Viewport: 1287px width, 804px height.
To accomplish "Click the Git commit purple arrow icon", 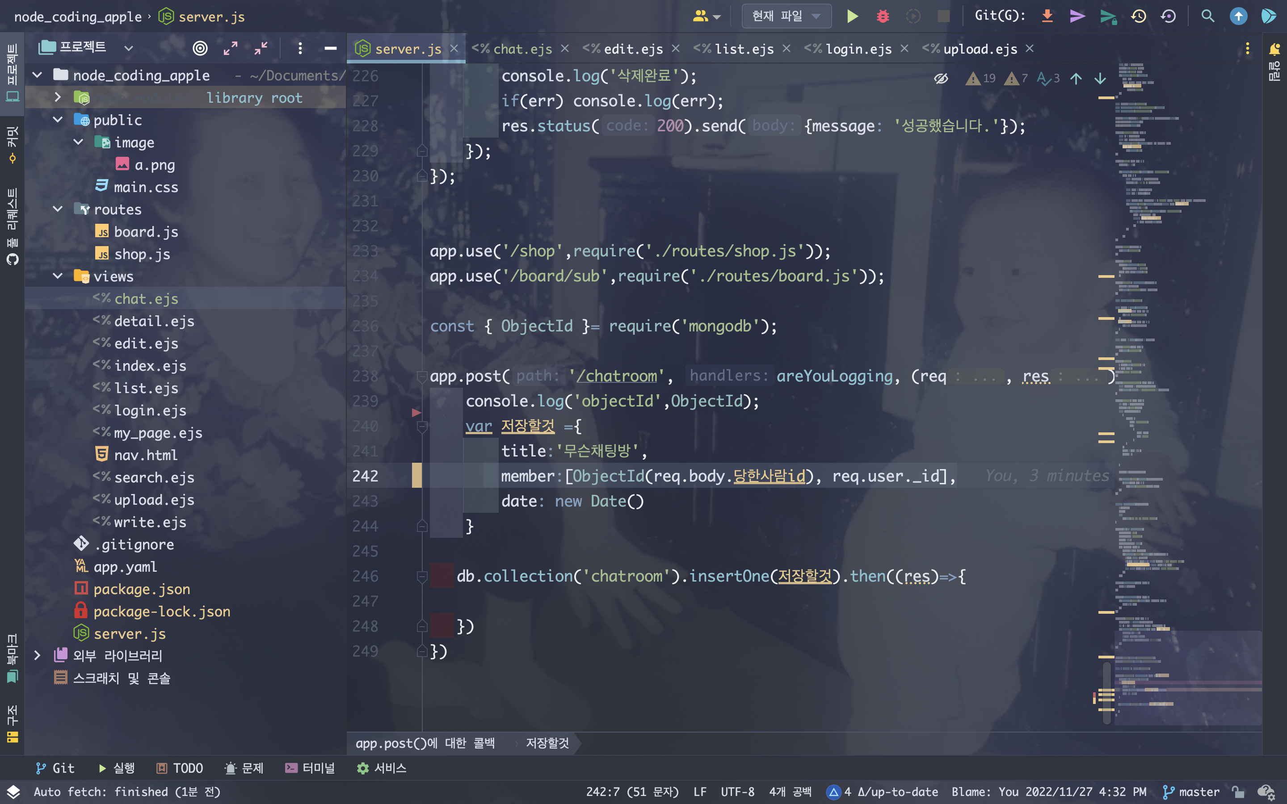I will coord(1077,16).
